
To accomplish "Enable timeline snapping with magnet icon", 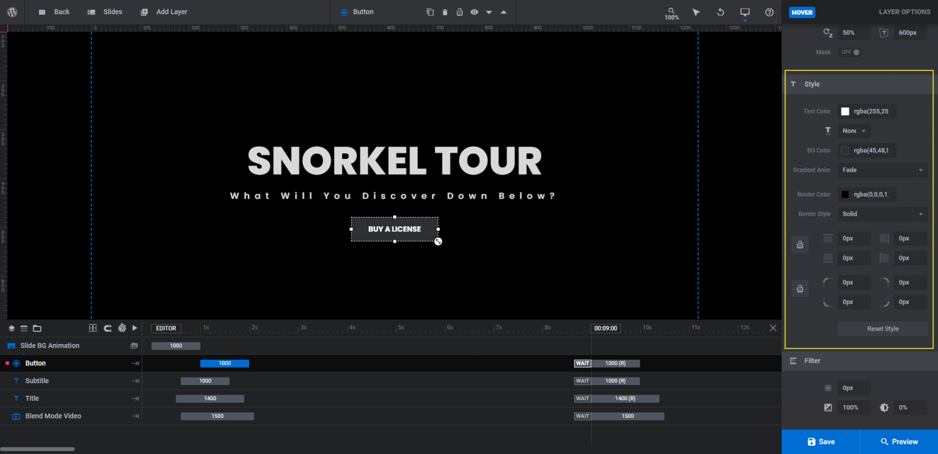I will point(107,328).
